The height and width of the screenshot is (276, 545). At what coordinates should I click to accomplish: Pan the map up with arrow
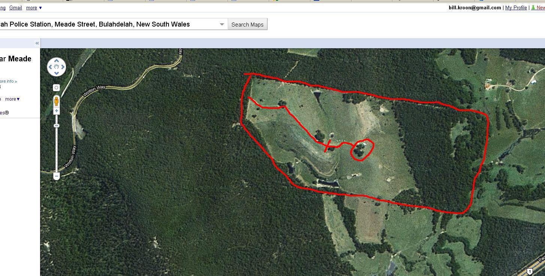click(x=57, y=61)
